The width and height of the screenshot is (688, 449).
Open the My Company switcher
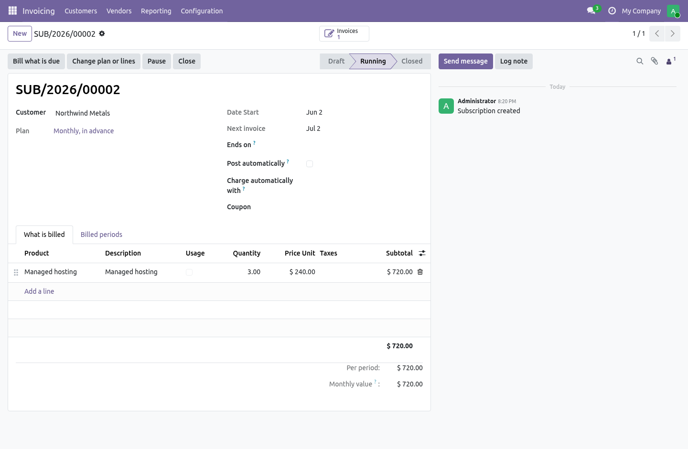tap(641, 11)
